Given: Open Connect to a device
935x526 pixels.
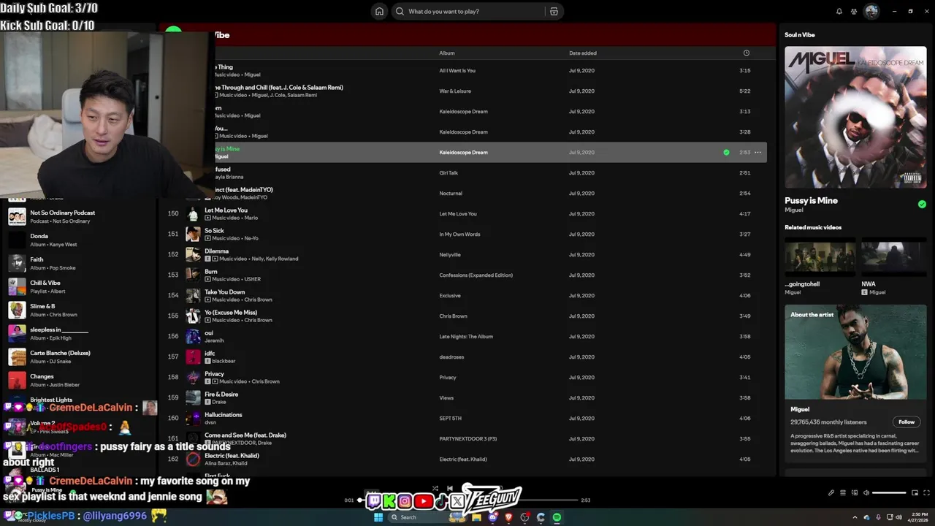Looking at the screenshot, I should point(855,493).
